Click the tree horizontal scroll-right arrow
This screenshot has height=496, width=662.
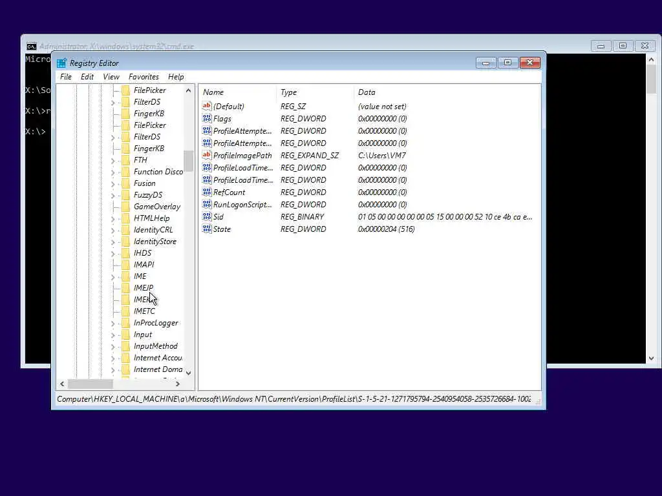point(178,384)
